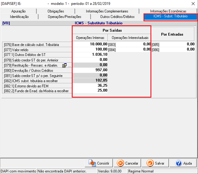Viewport: 198px width, 174px height.
Task: Click Cancelar to discard changes
Action: click(128, 163)
